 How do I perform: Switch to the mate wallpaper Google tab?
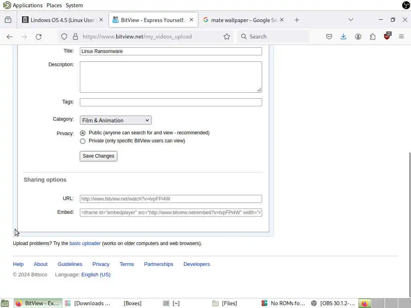244,20
